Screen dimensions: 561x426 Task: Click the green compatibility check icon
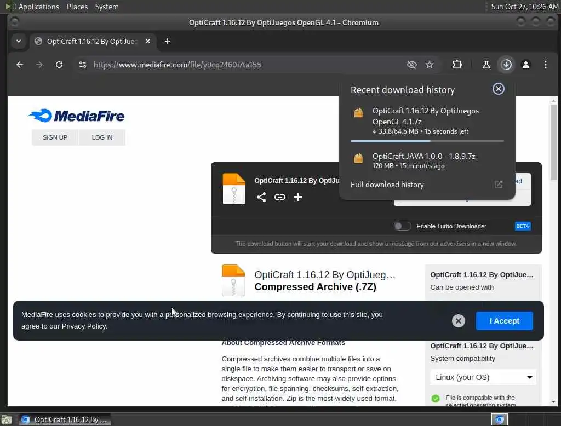click(x=436, y=399)
